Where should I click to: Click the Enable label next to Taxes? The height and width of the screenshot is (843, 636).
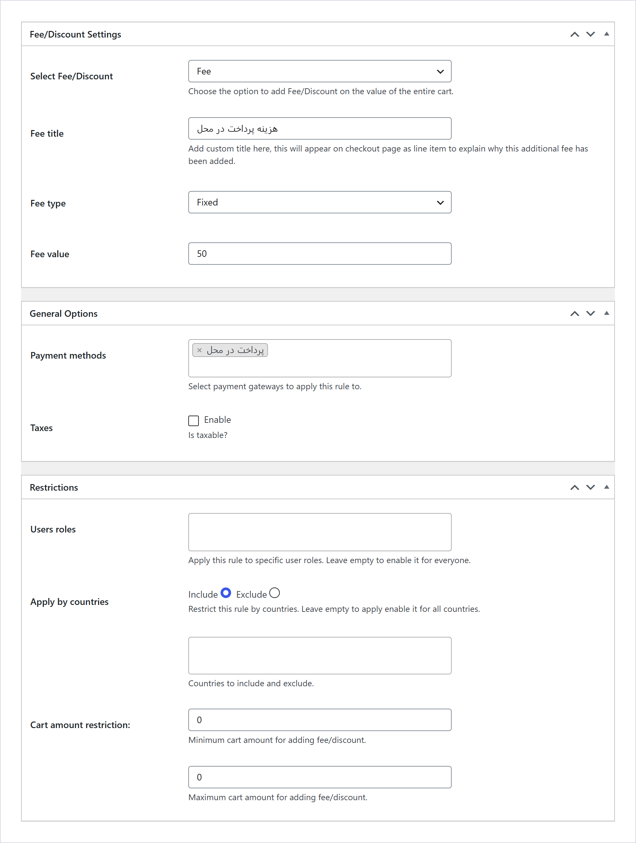218,420
